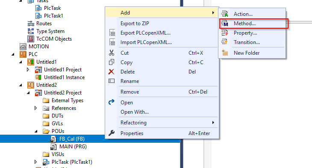This screenshot has height=168, width=312.
Task: Click the TcCOM Objects icon
Action: [x=31, y=39]
